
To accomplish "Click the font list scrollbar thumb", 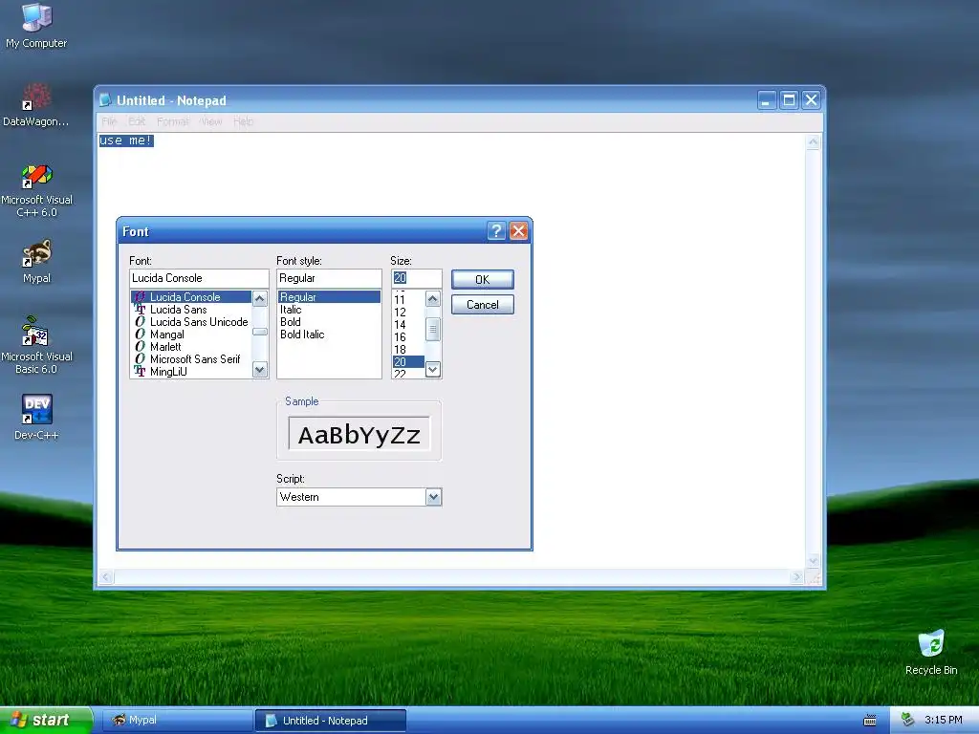I will (x=260, y=332).
